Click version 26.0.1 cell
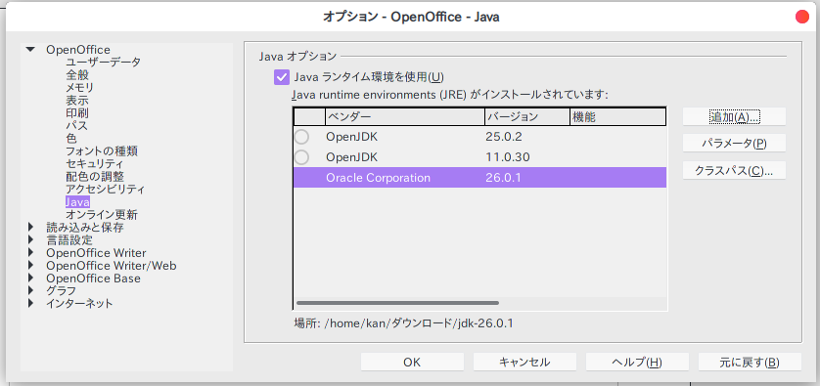Viewport: 820px width, 386px height. pyautogui.click(x=504, y=178)
